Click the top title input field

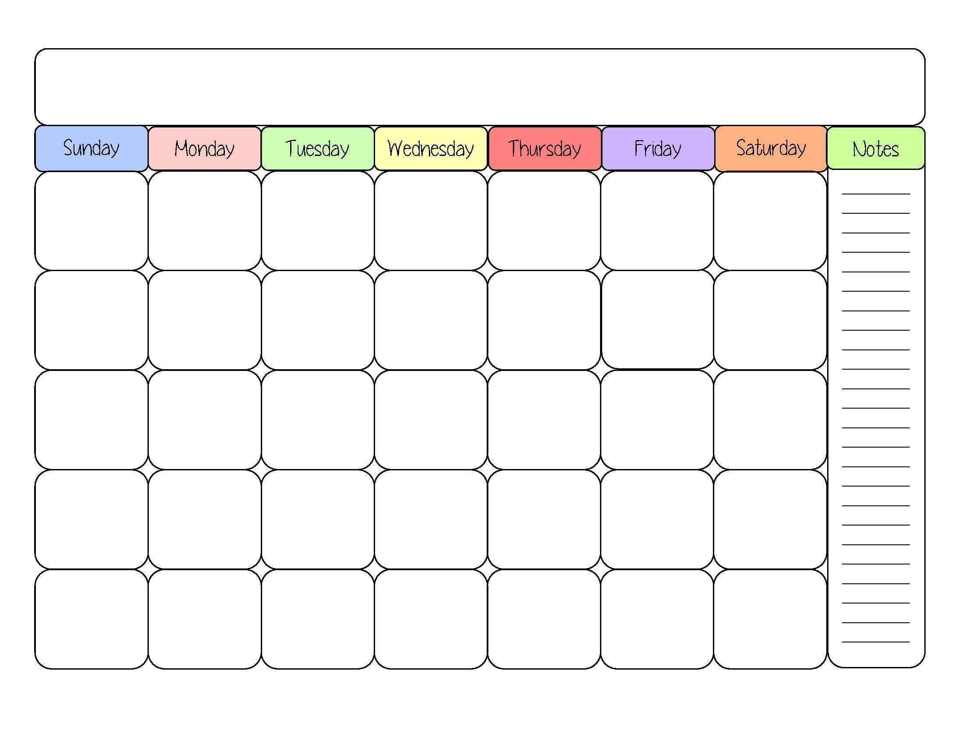479,78
